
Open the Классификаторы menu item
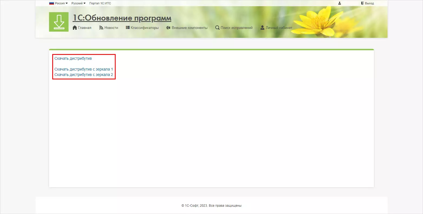click(145, 28)
